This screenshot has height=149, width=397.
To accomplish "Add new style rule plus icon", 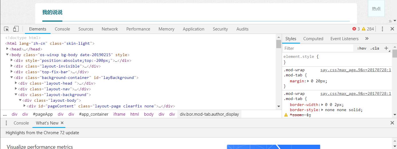I will point(386,48).
